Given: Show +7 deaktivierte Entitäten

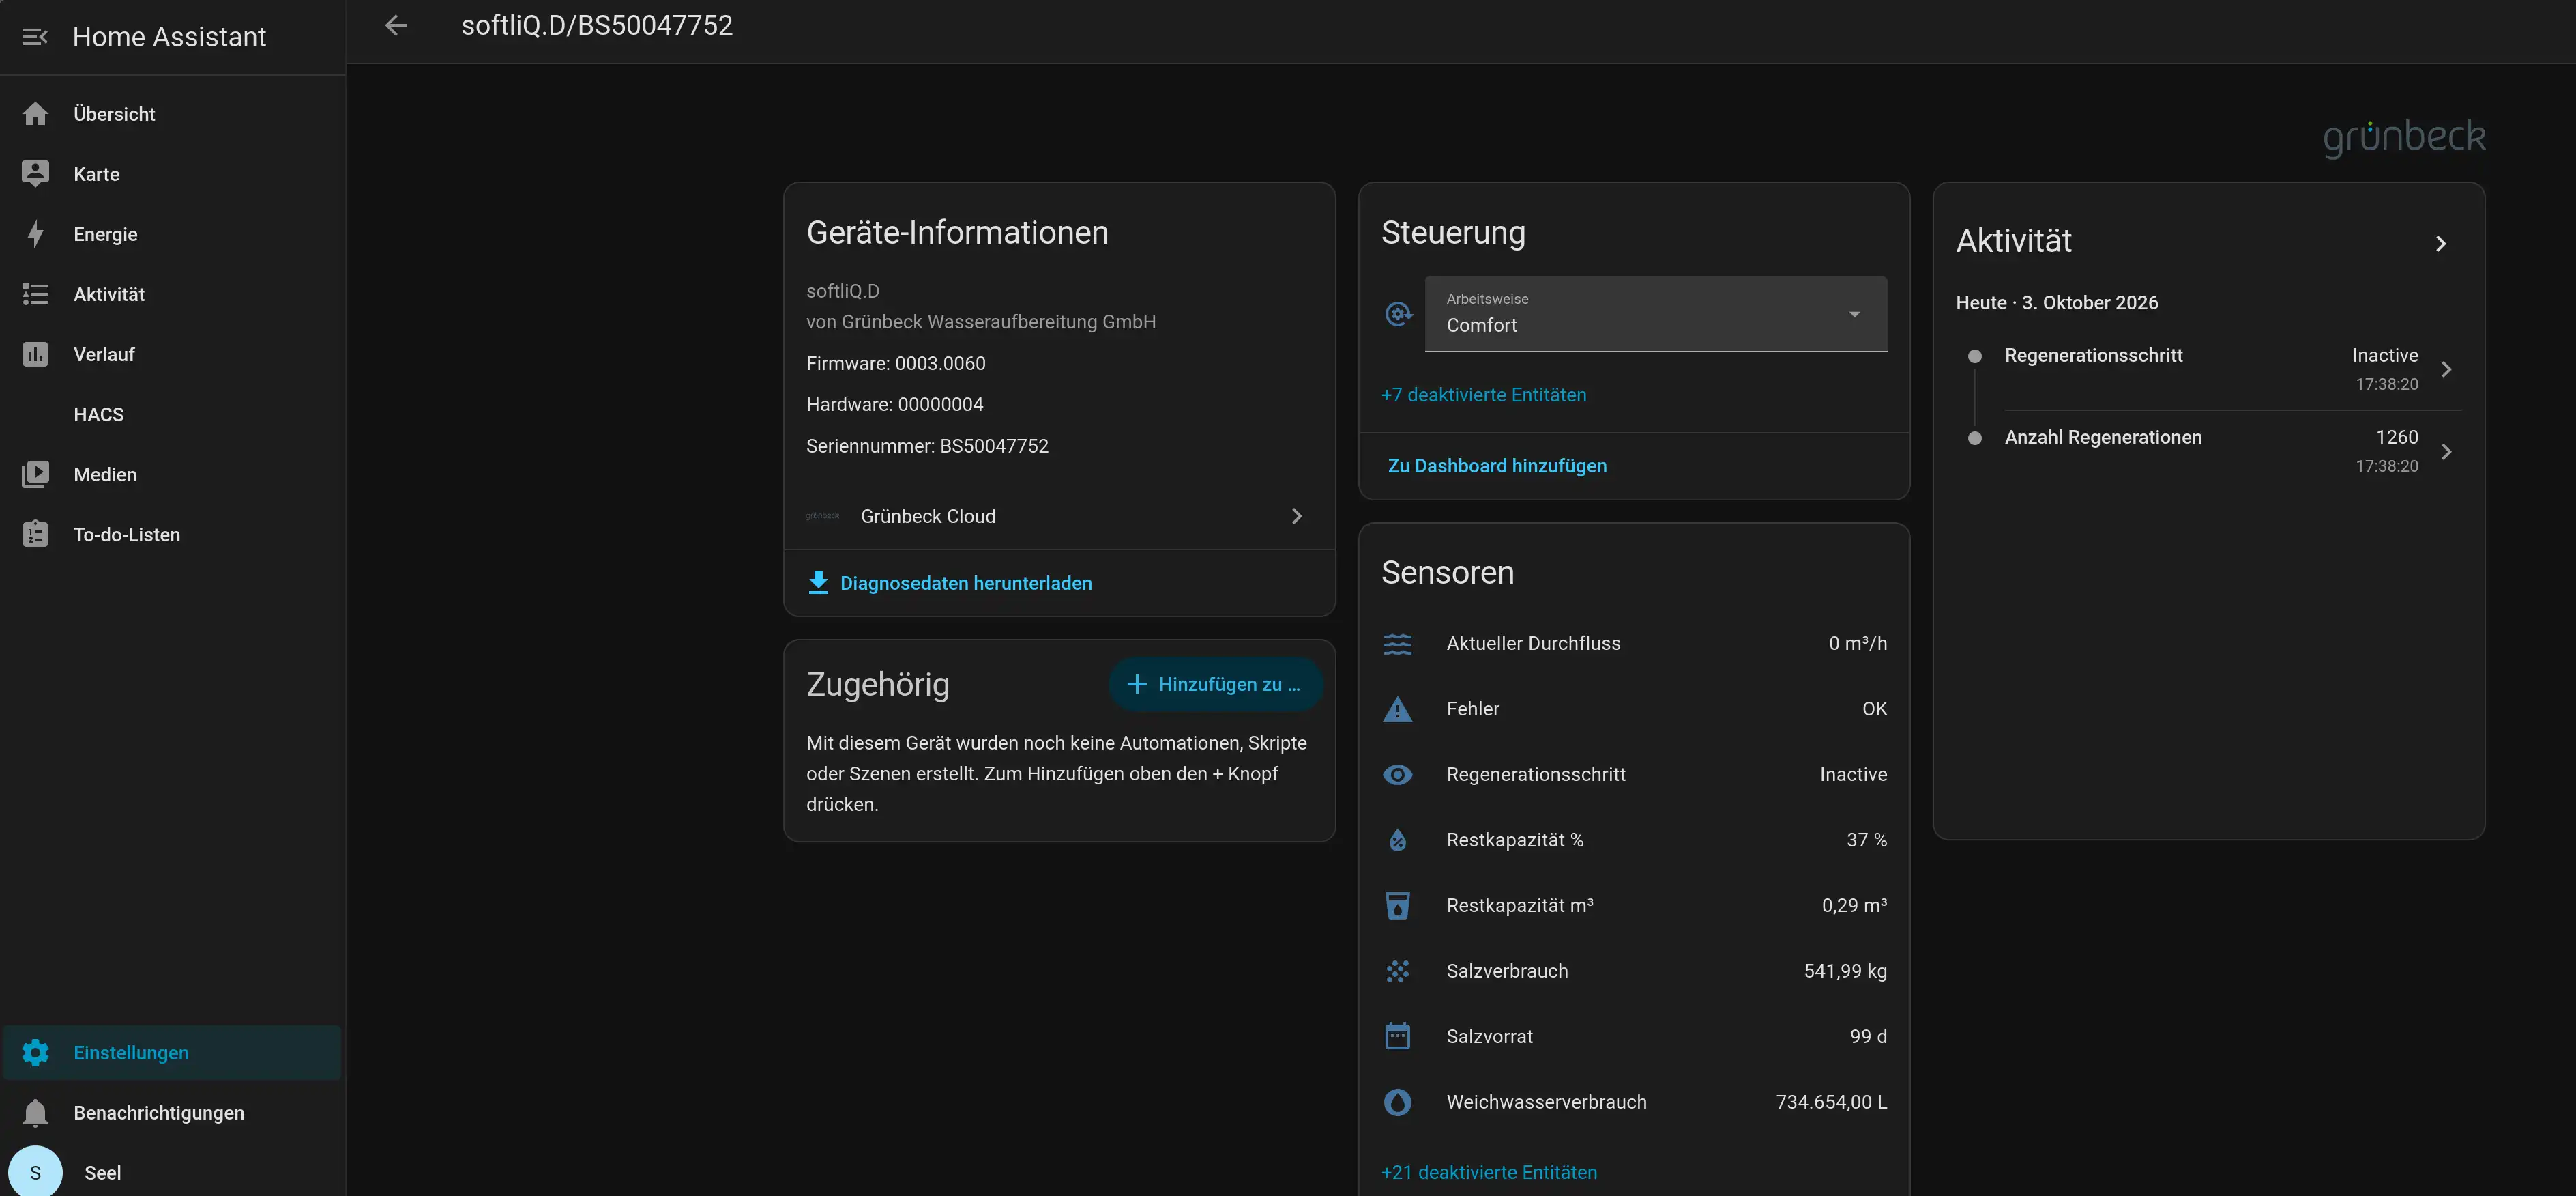Looking at the screenshot, I should 1483,395.
